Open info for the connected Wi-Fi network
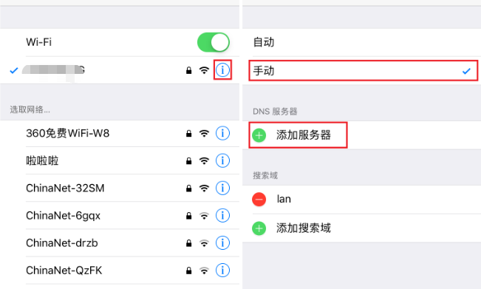481x289 pixels. (222, 70)
